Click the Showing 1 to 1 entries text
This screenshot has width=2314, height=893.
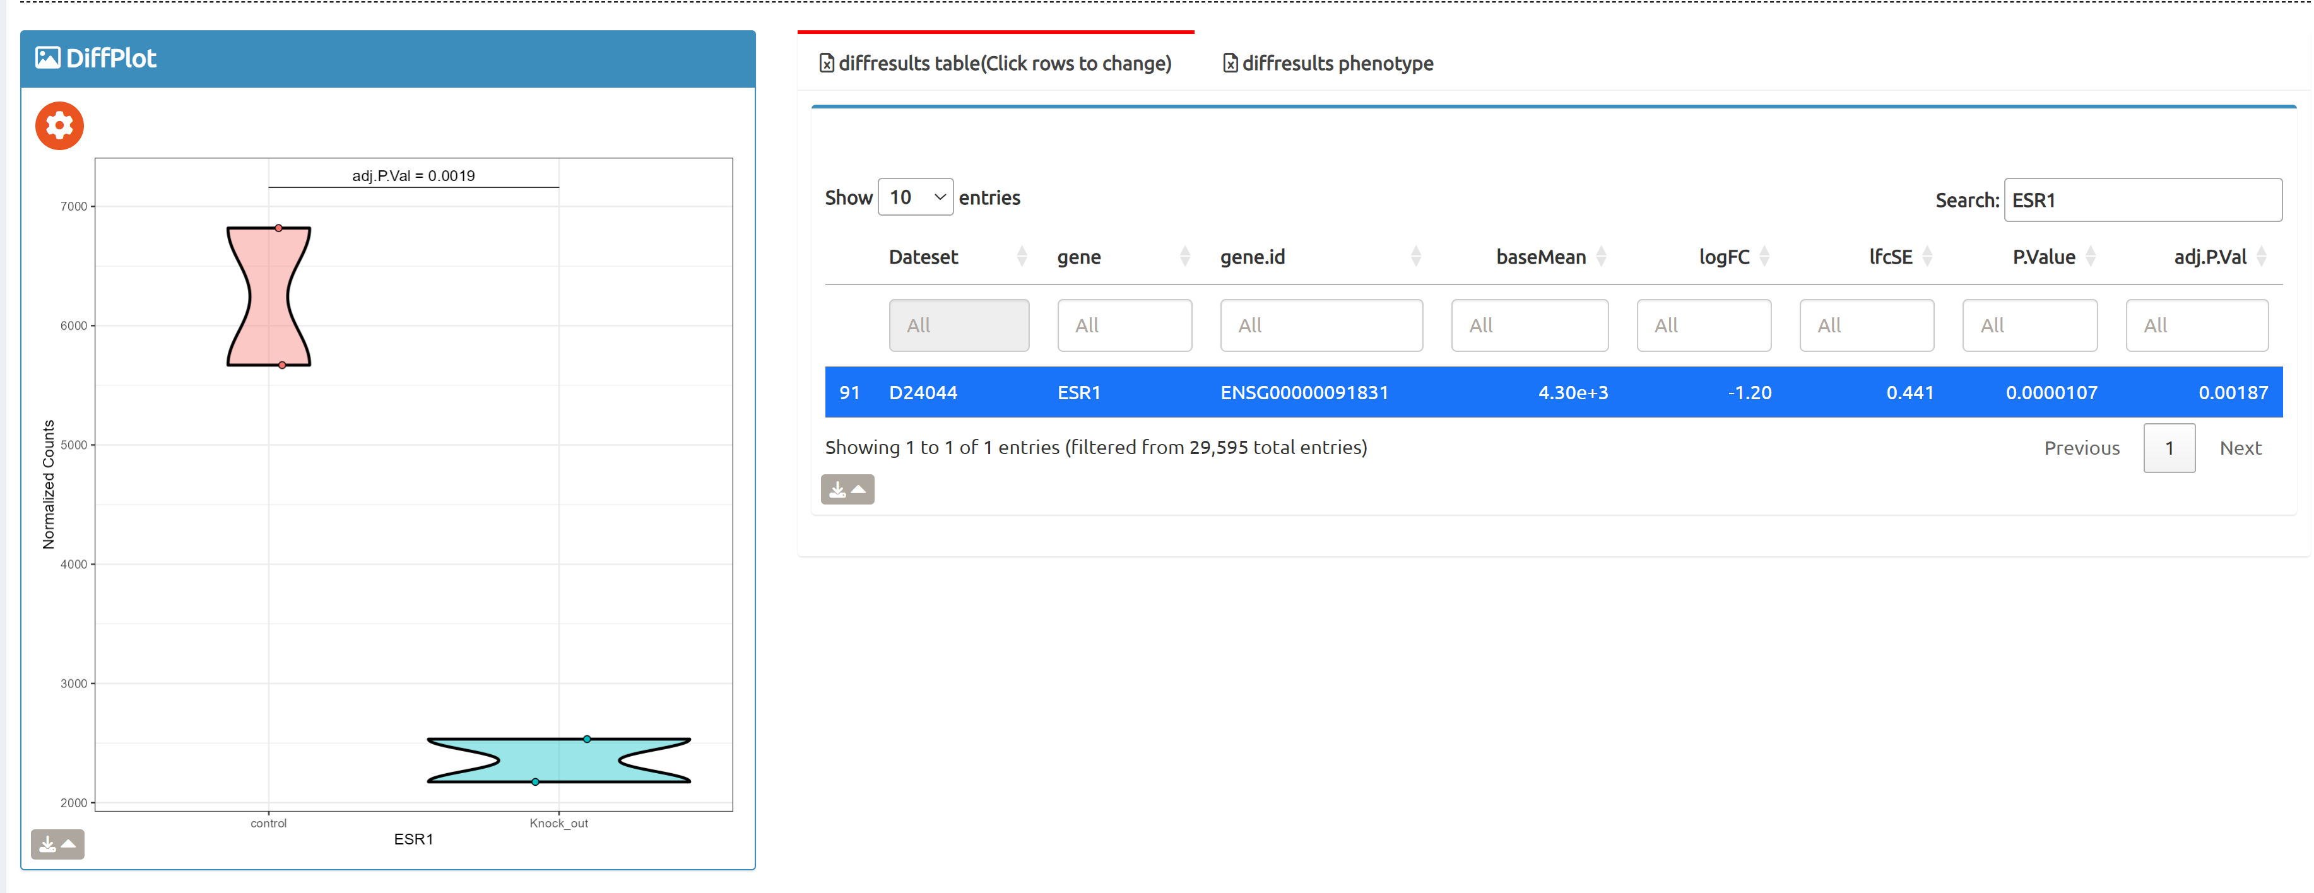click(x=1096, y=448)
